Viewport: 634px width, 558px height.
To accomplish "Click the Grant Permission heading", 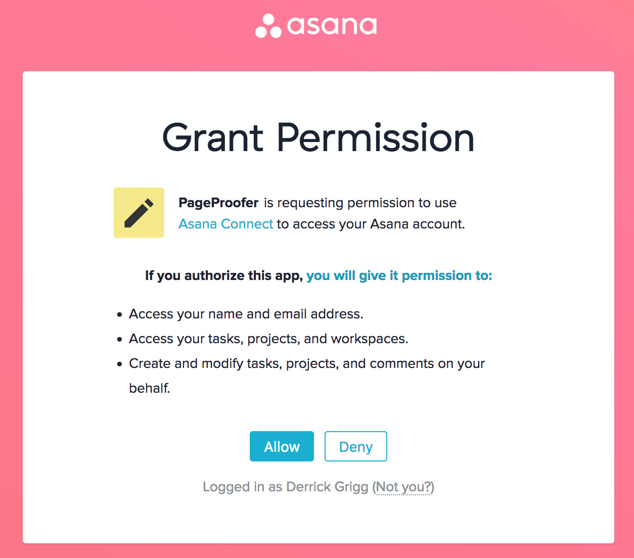I will tap(318, 137).
